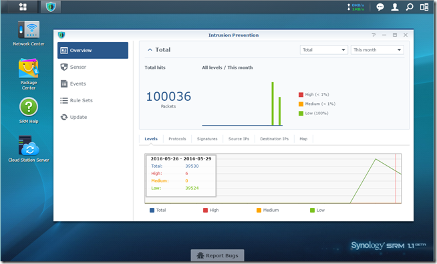
Task: Maximize the Intrusion Prevention window
Action: coord(395,35)
